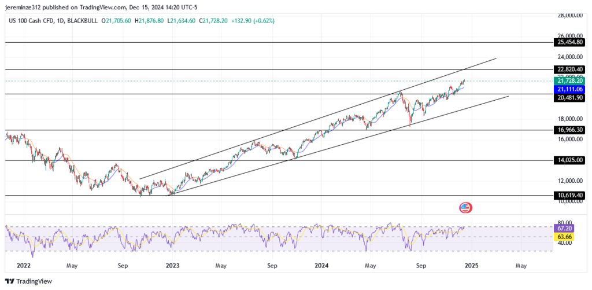Click the purple 67.20 RSI value label
592x290 pixels.
[x=564, y=229]
